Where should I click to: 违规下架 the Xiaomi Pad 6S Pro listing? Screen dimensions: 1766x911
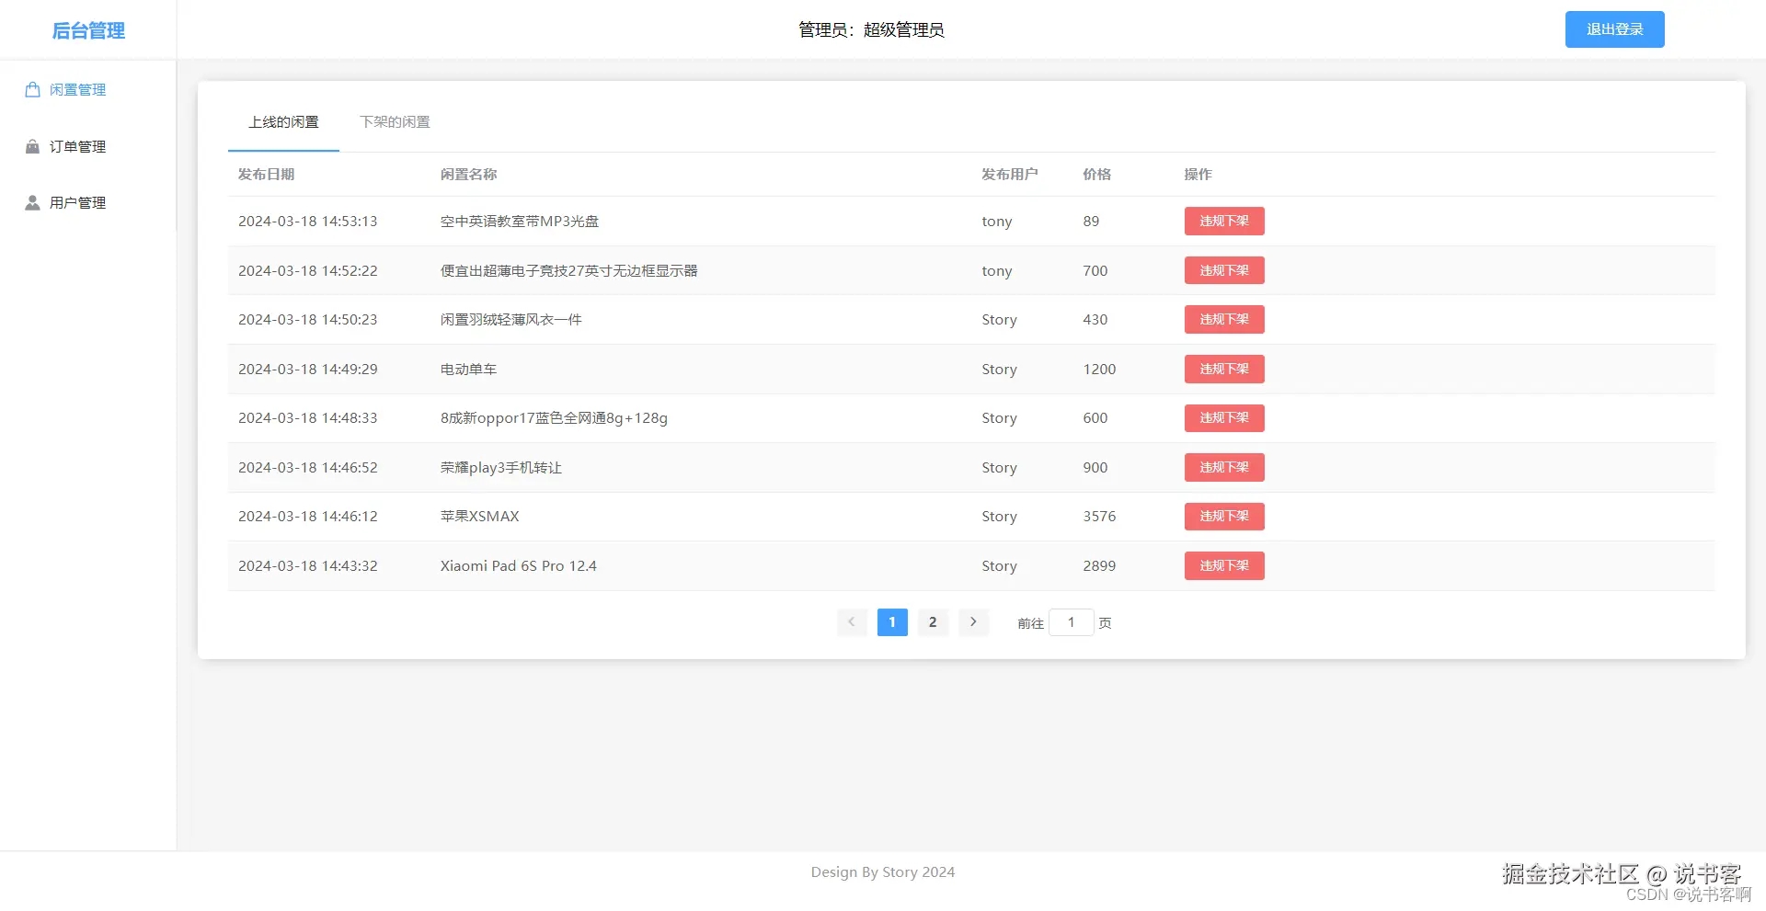click(1223, 565)
